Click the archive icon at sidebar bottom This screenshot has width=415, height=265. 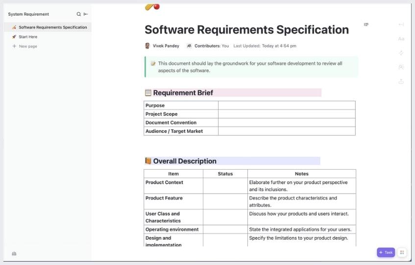pos(14,253)
